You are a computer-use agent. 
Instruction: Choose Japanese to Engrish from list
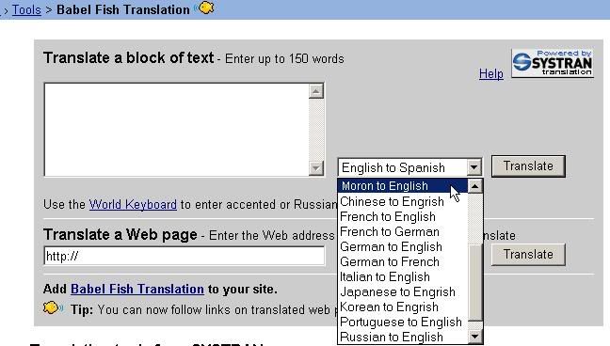tap(403, 292)
